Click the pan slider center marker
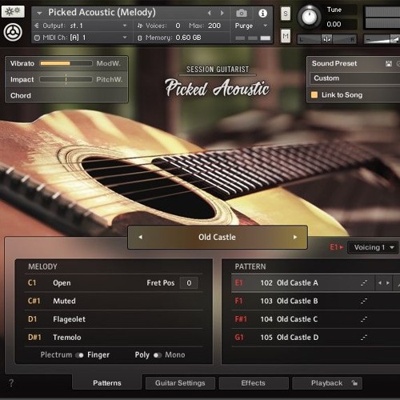 click(326, 39)
